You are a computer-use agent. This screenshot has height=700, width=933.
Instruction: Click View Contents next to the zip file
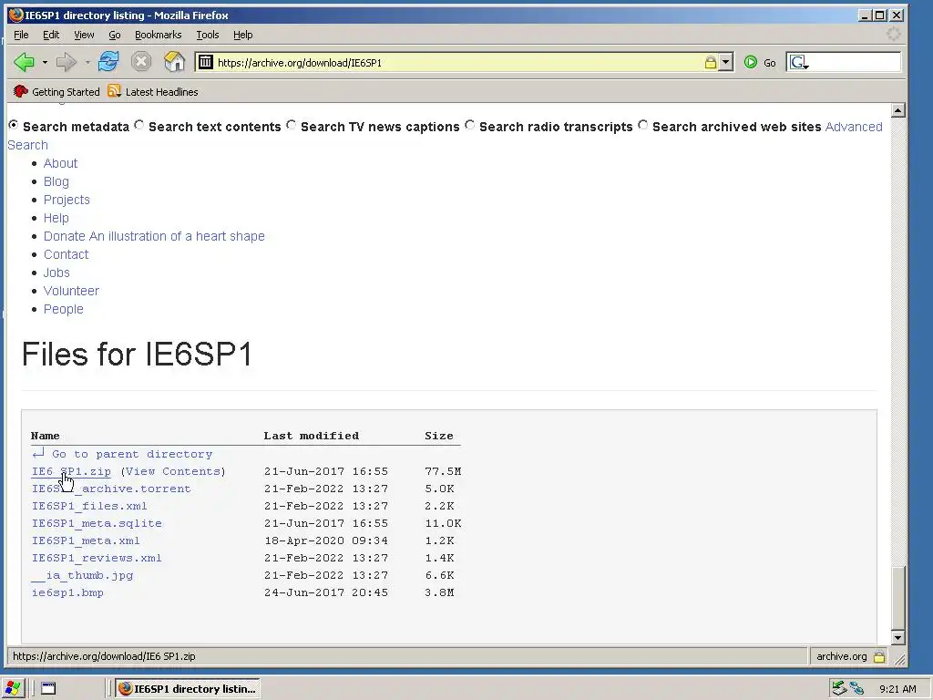click(x=173, y=471)
